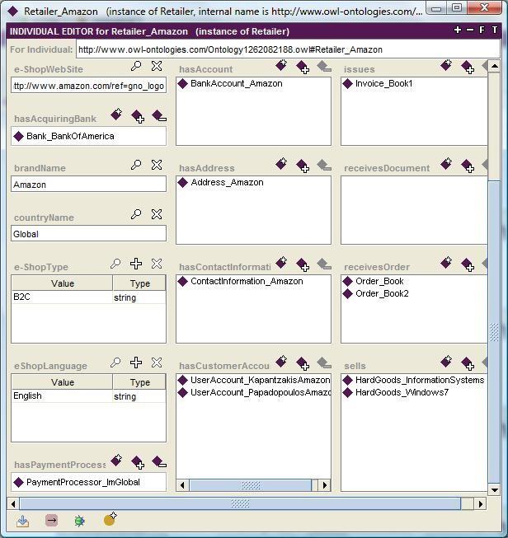The image size is (508, 538).
Task: Create new instance for hasContactInformation
Action: point(282,263)
